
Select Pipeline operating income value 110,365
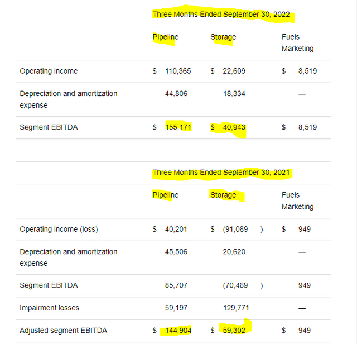[178, 71]
